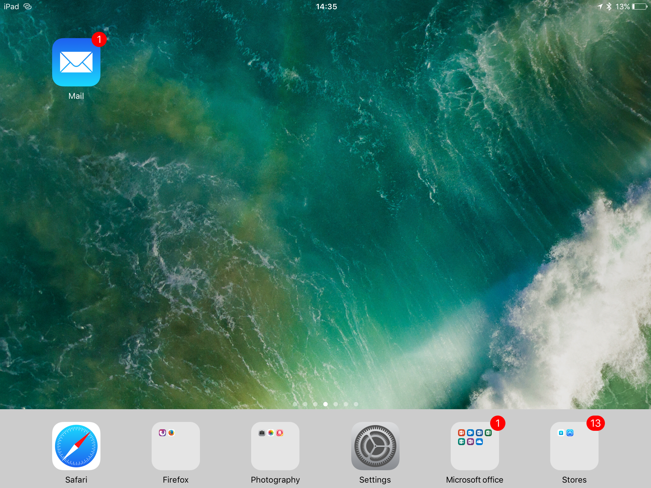The image size is (651, 488).
Task: Open the Microsoft office folder
Action: coord(475,446)
